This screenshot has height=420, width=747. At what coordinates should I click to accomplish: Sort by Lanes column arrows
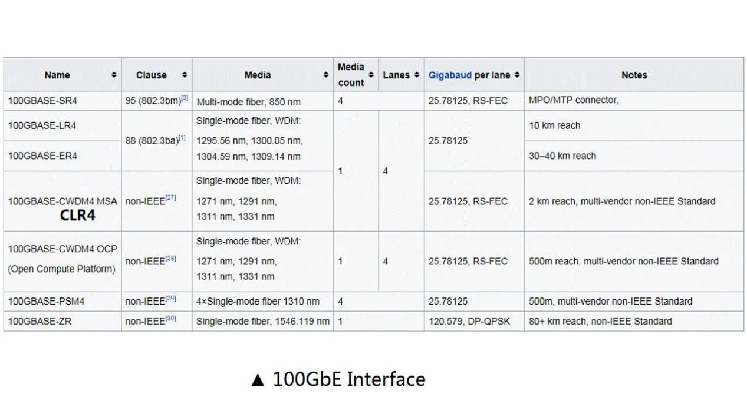pyautogui.click(x=417, y=75)
